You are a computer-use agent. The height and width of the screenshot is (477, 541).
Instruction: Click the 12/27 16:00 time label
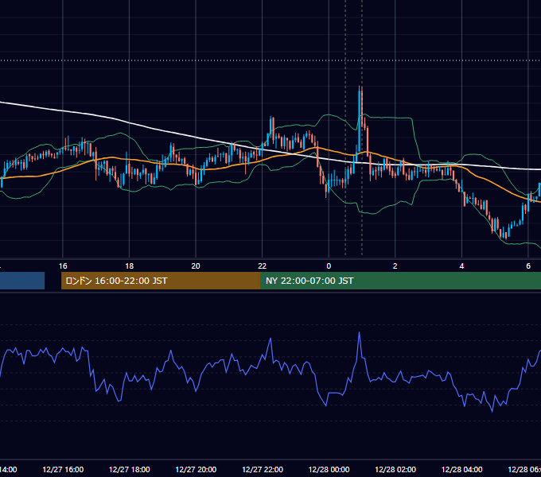click(x=63, y=469)
